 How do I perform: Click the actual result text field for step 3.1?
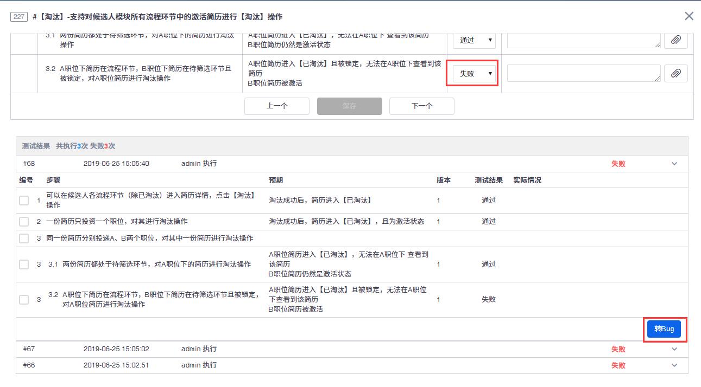583,40
